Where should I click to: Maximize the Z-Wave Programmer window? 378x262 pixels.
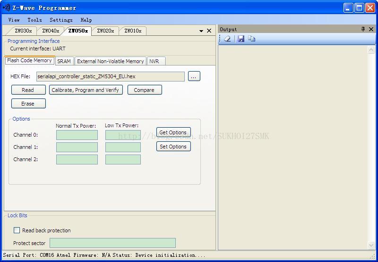coord(359,8)
